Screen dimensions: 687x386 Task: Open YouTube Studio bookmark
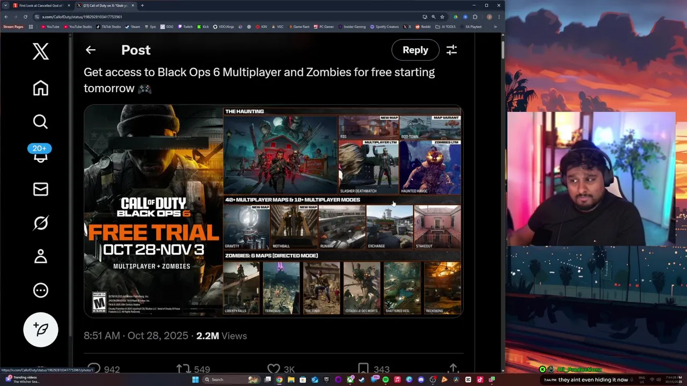coord(78,27)
